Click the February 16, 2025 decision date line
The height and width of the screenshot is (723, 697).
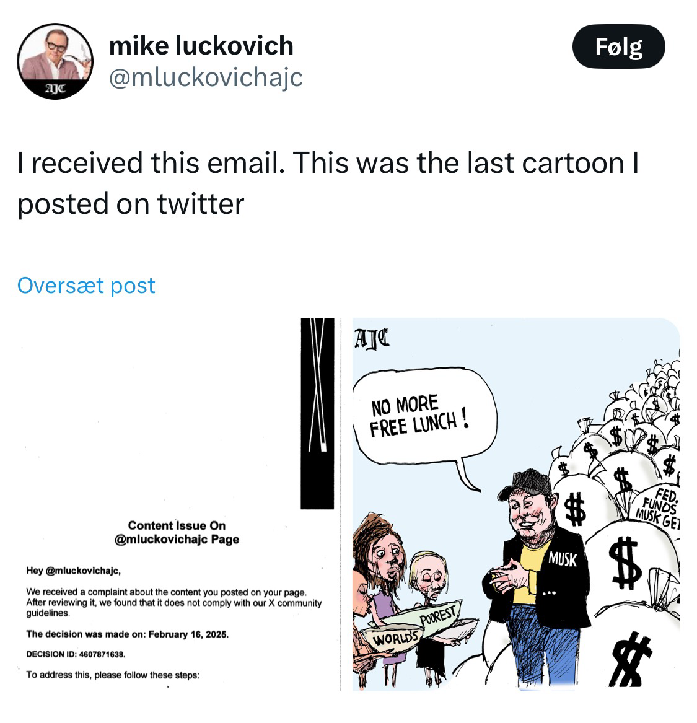pos(127,634)
